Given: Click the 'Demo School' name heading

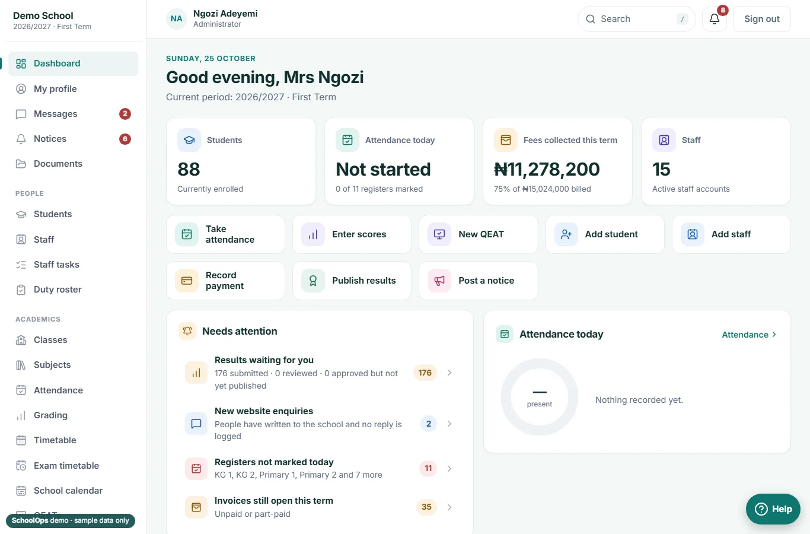Looking at the screenshot, I should point(43,15).
